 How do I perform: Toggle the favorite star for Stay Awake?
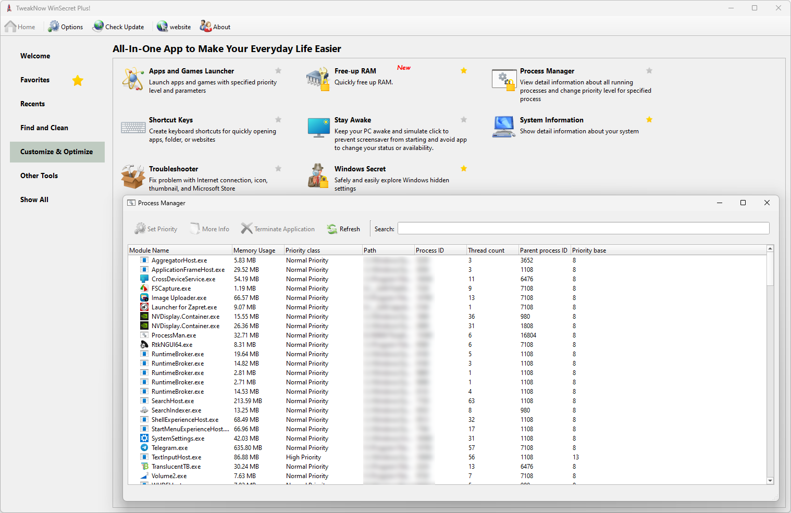coord(464,120)
